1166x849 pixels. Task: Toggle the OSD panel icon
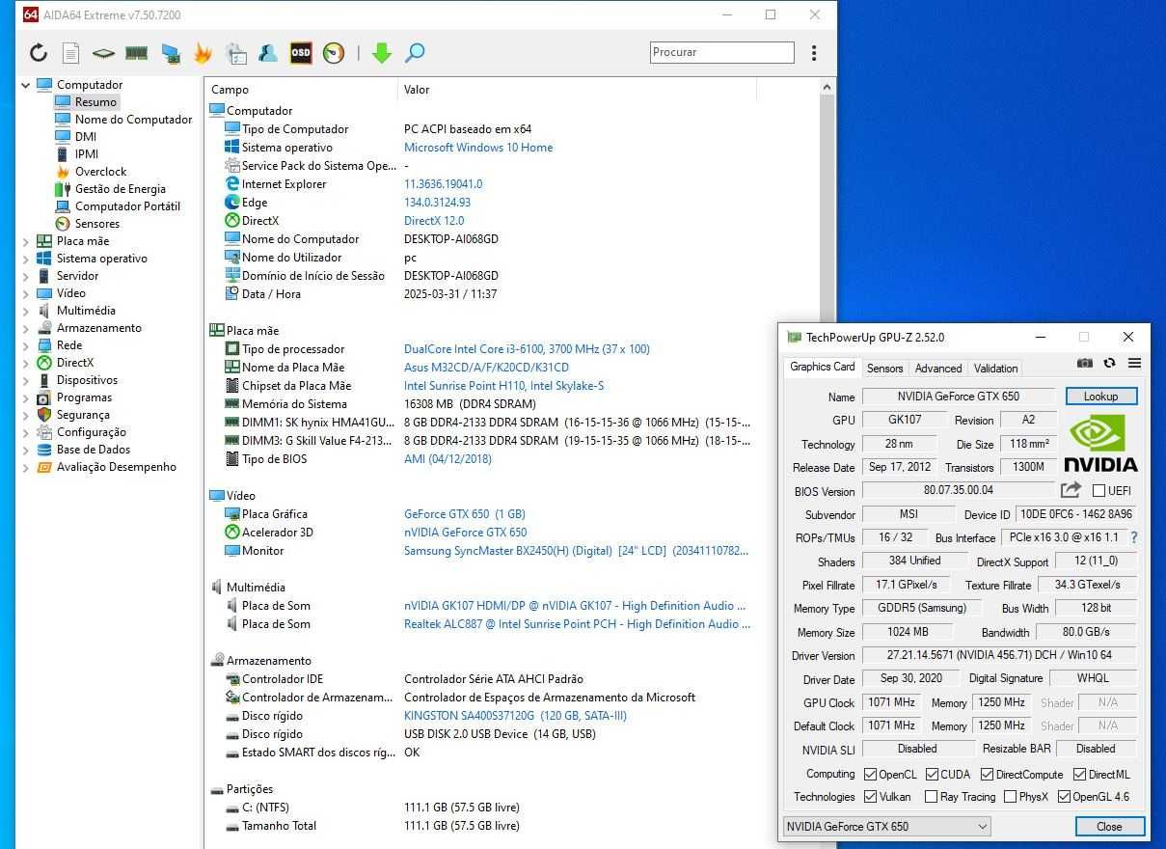pos(301,53)
